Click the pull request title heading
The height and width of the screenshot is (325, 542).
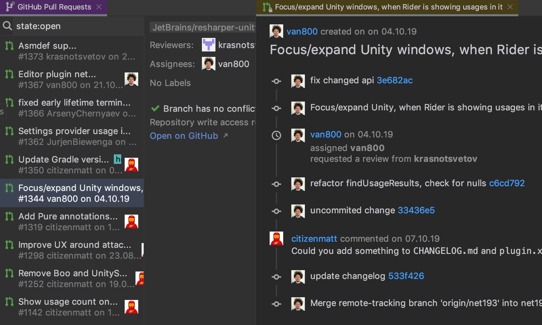coord(406,50)
